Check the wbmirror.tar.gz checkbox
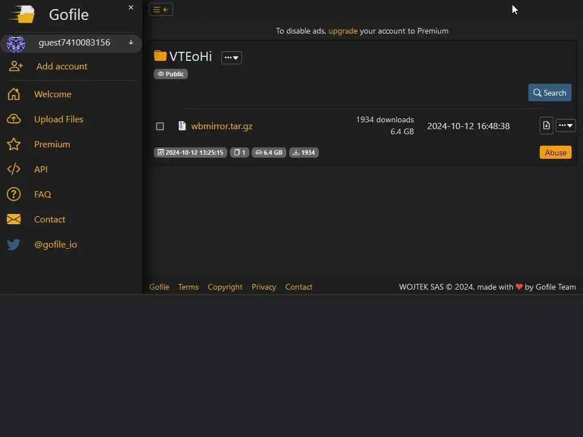This screenshot has height=437, width=583. click(x=160, y=126)
